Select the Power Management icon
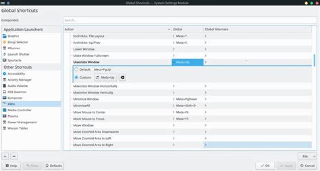Viewport: 320px width, 171px height. (x=4, y=122)
